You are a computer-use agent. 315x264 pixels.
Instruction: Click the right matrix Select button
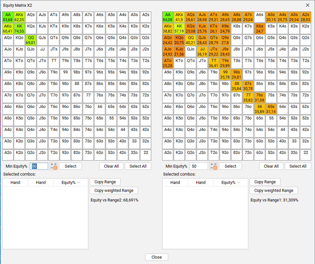230,166
